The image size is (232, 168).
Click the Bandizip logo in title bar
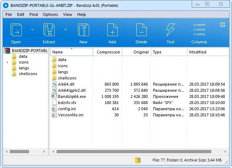[x=6, y=5]
